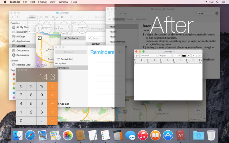
Task: Click the Finder icon in Dock
Action: (x=17, y=135)
